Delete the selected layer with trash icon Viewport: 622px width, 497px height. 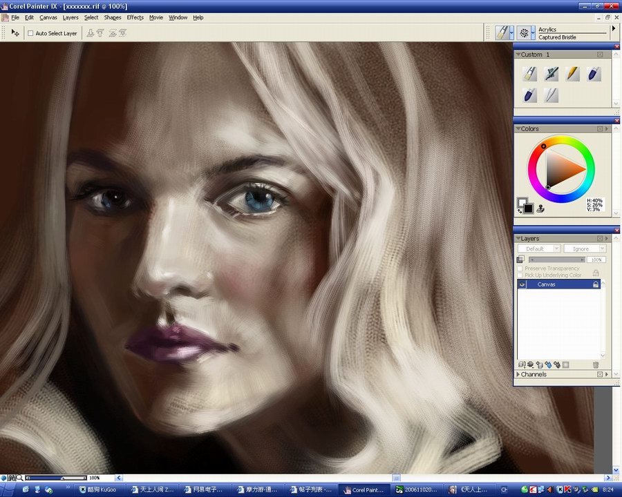coord(596,364)
